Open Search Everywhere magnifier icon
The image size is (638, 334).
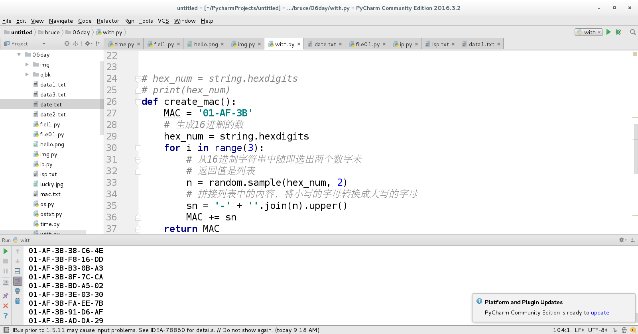[632, 32]
